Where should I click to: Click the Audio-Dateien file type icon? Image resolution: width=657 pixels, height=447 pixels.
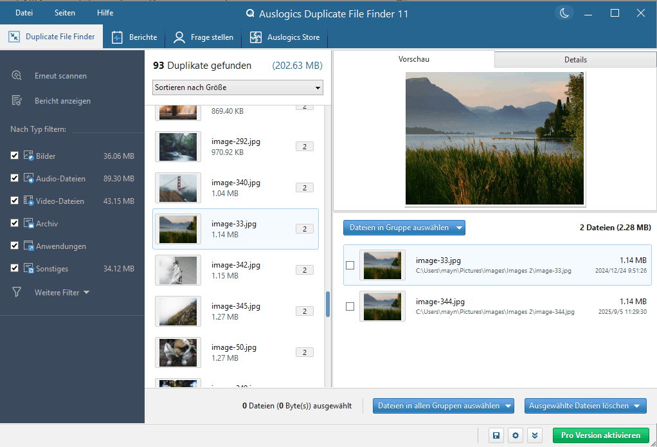point(28,178)
